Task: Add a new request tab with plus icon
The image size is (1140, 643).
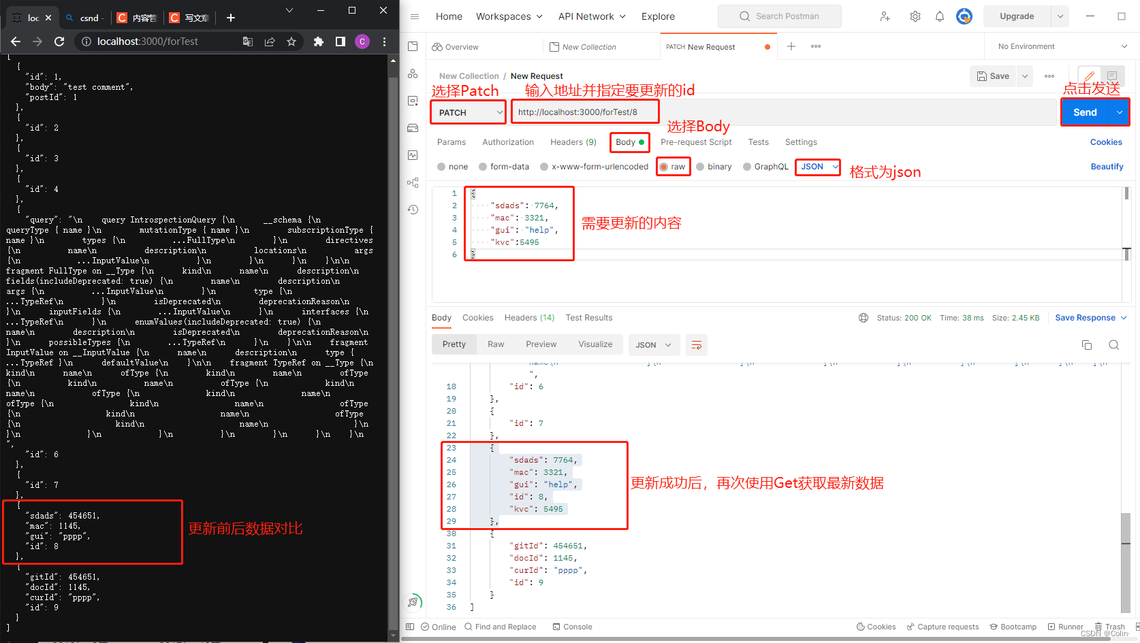Action: [791, 46]
